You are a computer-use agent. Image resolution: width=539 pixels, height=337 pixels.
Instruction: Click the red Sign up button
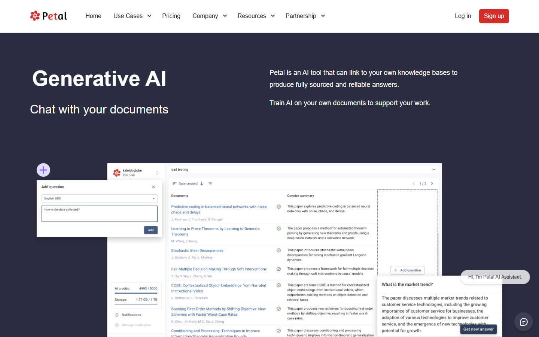point(494,16)
